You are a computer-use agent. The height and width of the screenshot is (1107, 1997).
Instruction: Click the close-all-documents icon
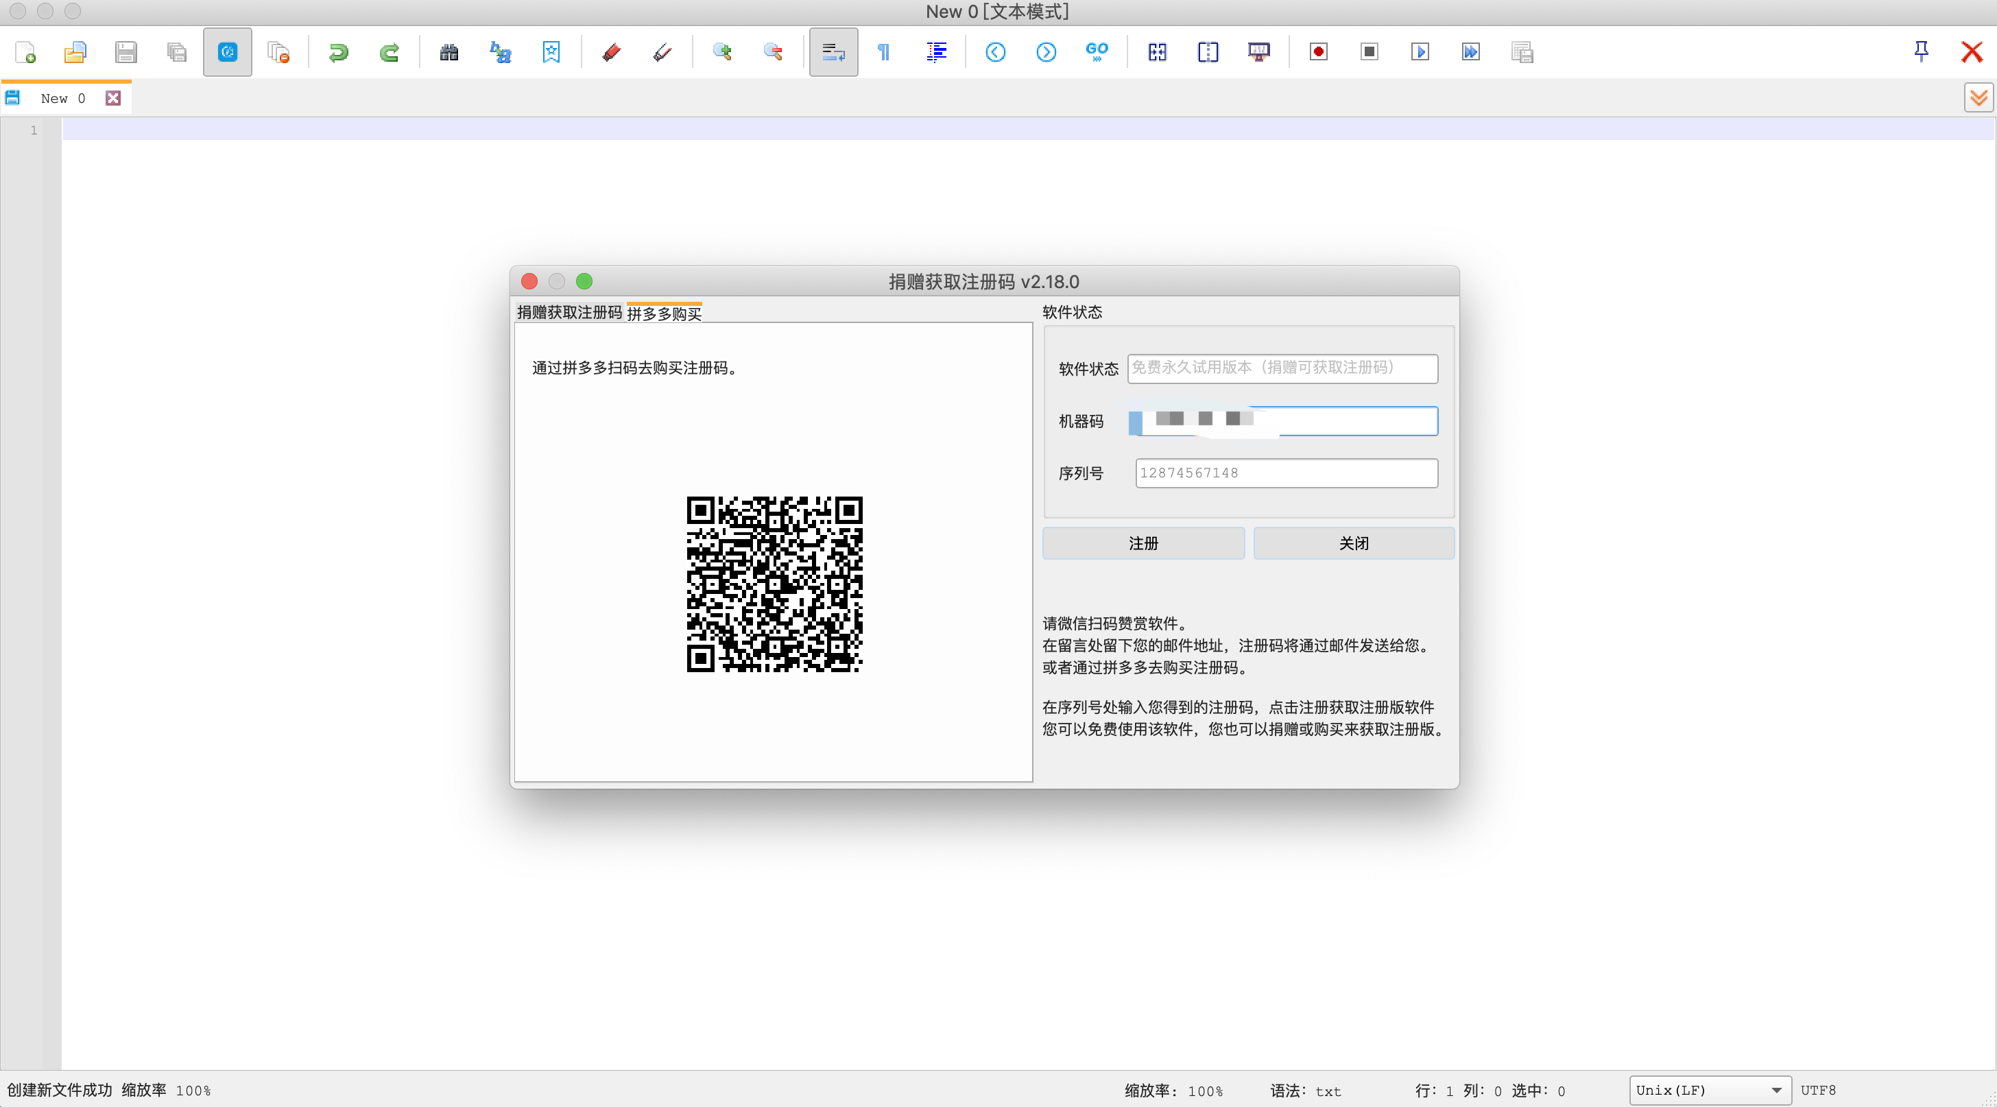[278, 52]
